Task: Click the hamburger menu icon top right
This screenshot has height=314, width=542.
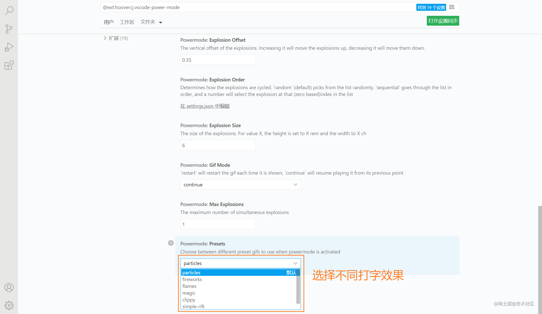Action: coord(452,7)
